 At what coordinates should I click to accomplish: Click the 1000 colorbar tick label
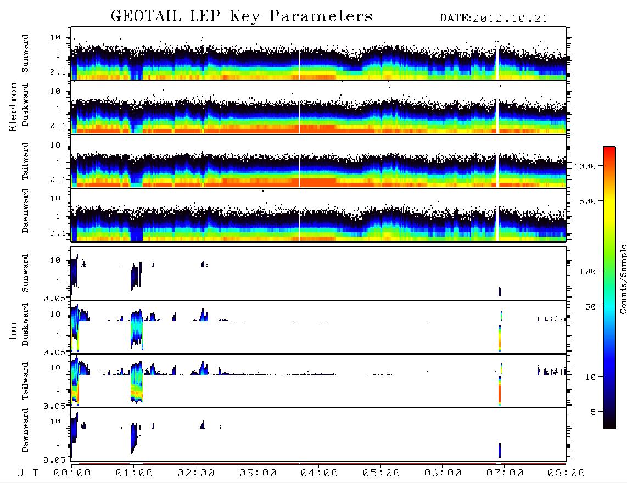pyautogui.click(x=585, y=166)
